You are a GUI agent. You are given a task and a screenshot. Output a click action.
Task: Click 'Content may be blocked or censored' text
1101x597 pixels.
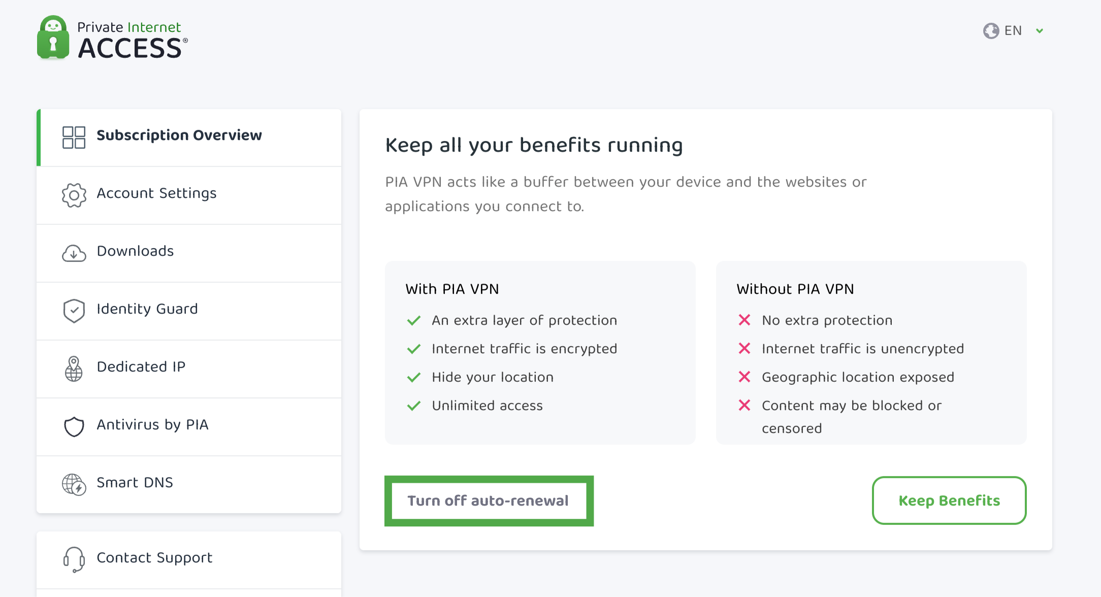tap(852, 417)
